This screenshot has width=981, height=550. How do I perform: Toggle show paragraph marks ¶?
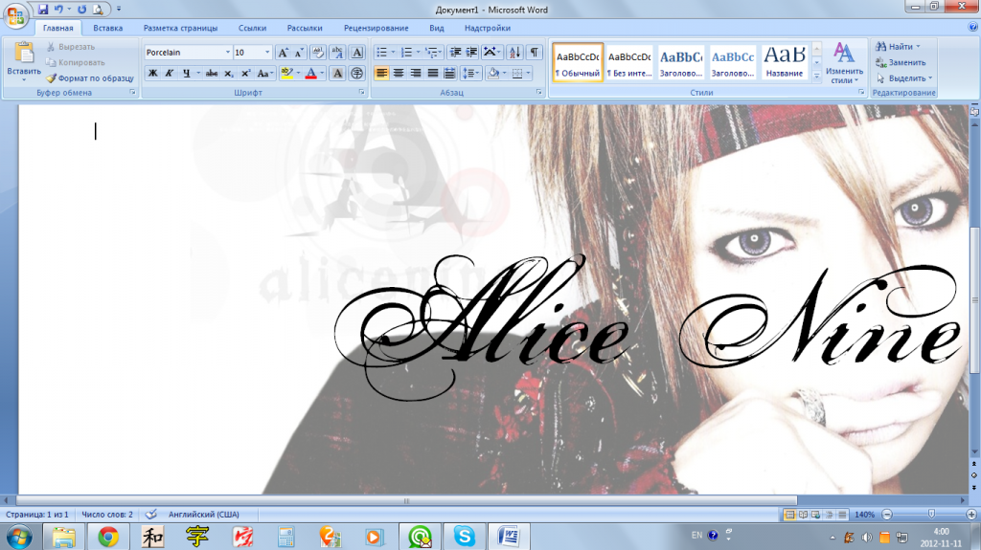coord(534,53)
